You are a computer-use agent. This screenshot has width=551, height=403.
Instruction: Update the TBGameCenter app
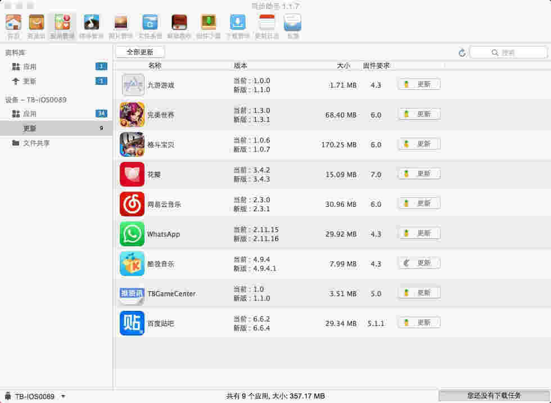coord(419,293)
